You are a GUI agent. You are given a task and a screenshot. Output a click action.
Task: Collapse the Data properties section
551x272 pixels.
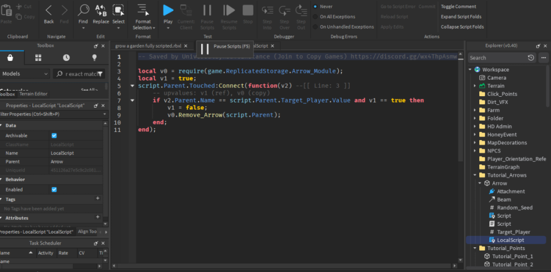(1, 125)
